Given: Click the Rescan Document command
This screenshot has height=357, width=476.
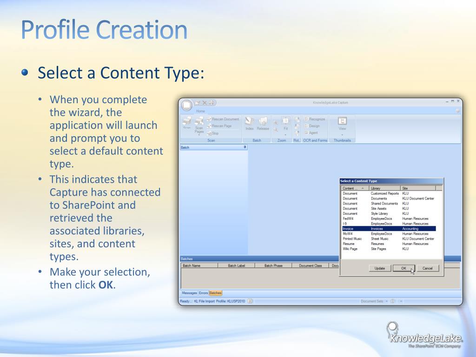Looking at the screenshot, I should [223, 119].
